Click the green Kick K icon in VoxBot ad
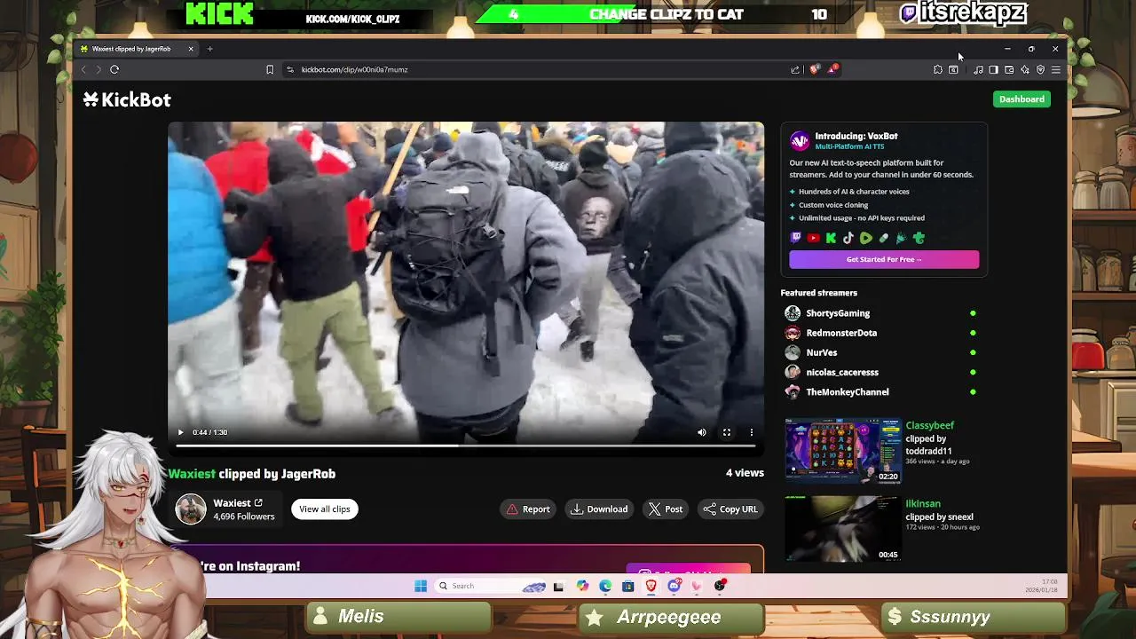The image size is (1136, 639). pyautogui.click(x=831, y=238)
